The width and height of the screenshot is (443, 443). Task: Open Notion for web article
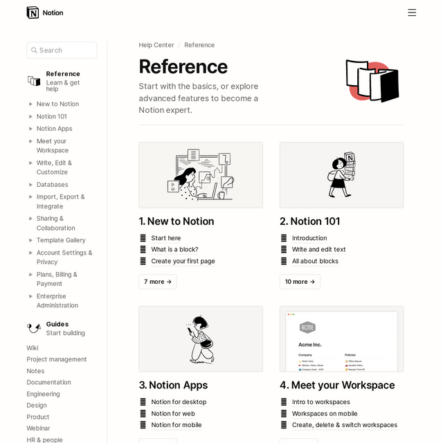(173, 414)
